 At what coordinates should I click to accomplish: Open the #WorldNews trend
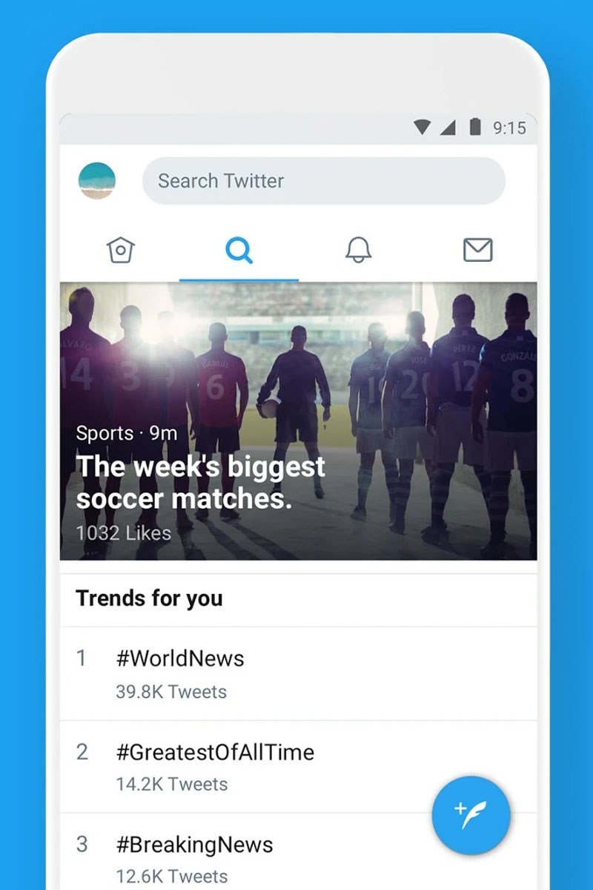(x=180, y=659)
